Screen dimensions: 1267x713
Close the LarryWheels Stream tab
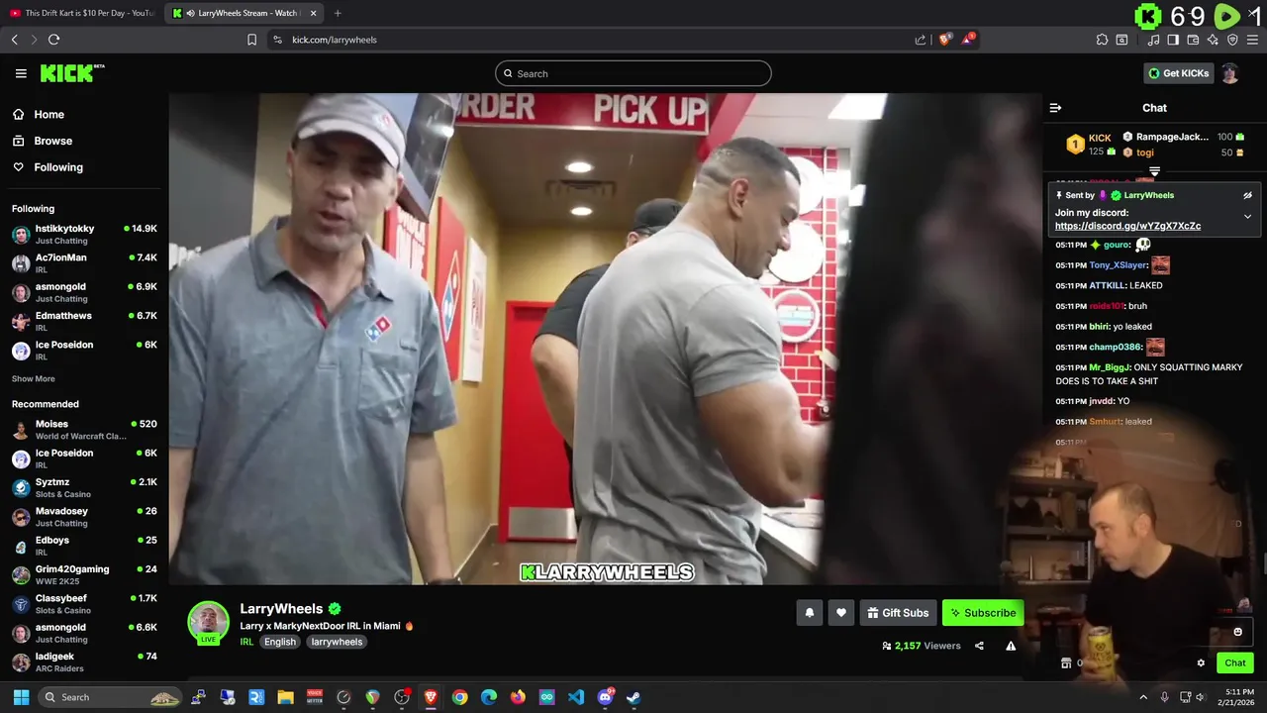pos(314,13)
